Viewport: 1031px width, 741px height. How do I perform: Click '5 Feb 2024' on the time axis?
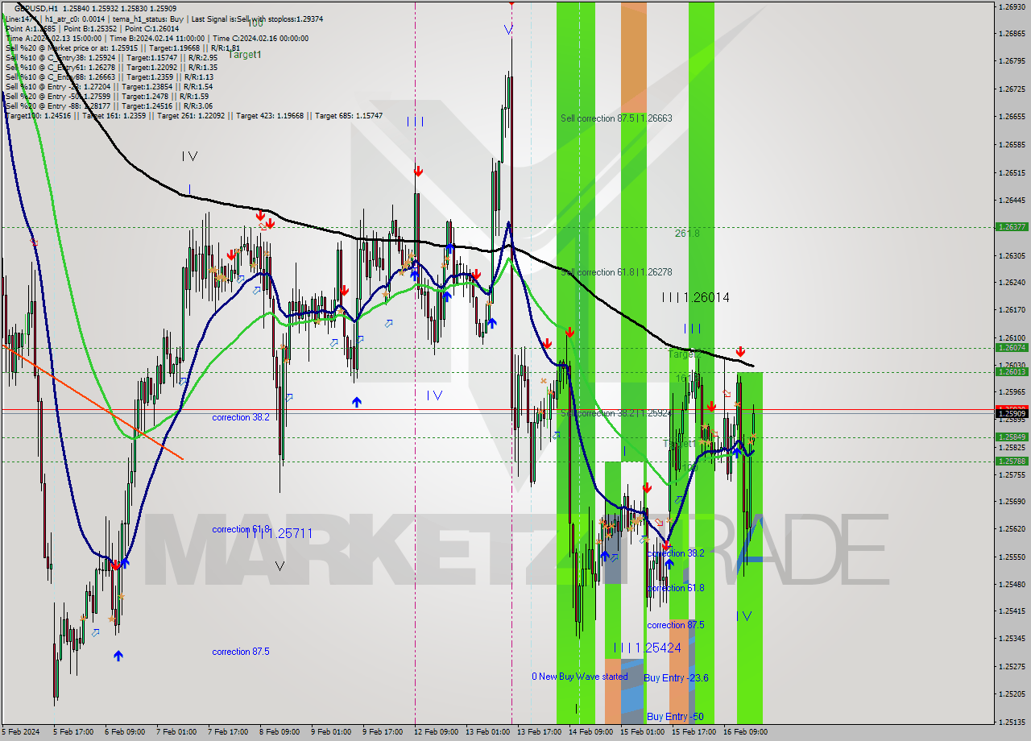[x=23, y=732]
